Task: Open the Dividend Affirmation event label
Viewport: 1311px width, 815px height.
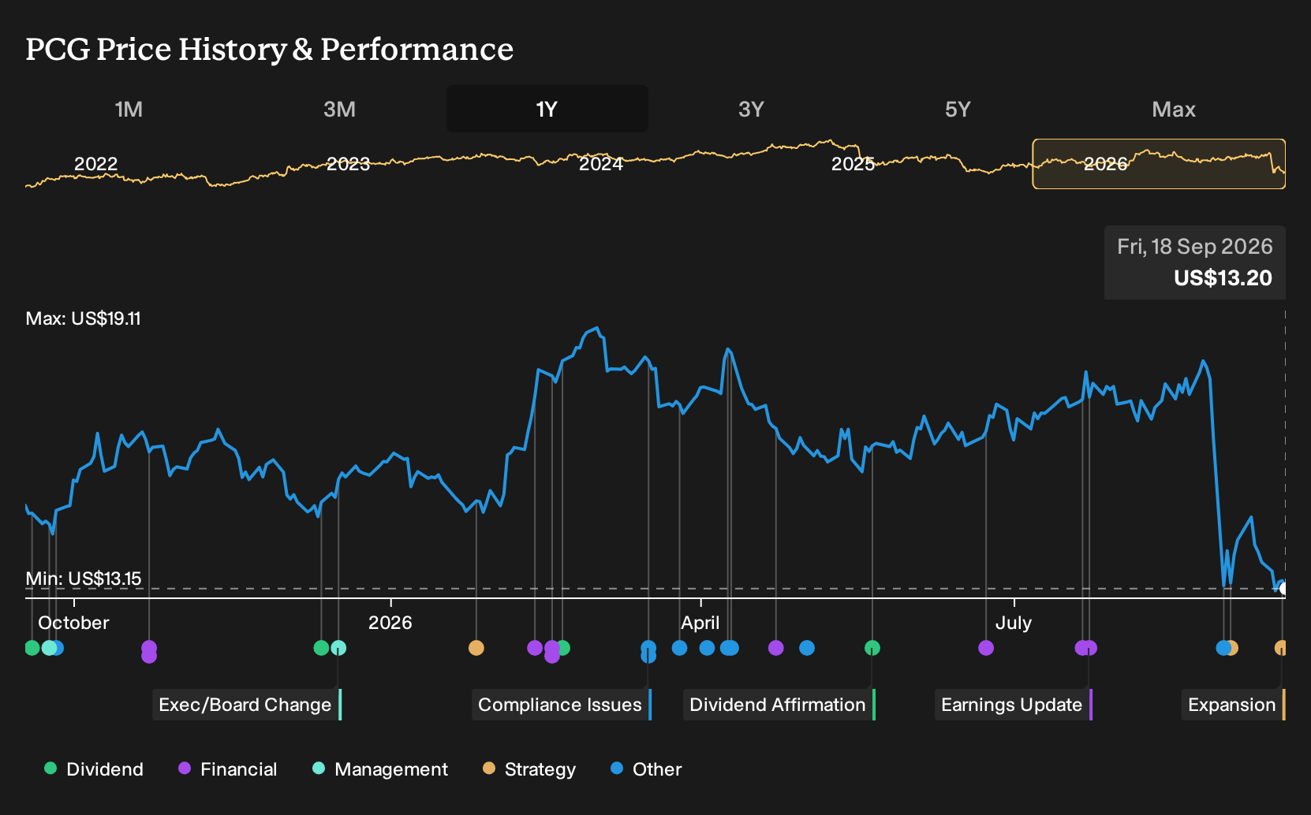Action: pyautogui.click(x=779, y=705)
